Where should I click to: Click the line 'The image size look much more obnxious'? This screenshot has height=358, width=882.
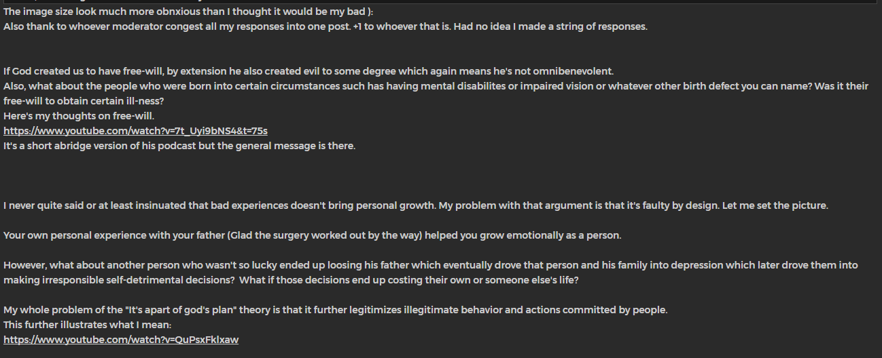tap(197, 12)
